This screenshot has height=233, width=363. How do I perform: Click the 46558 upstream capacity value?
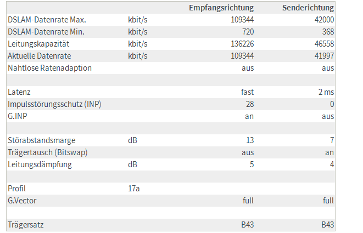(x=324, y=44)
